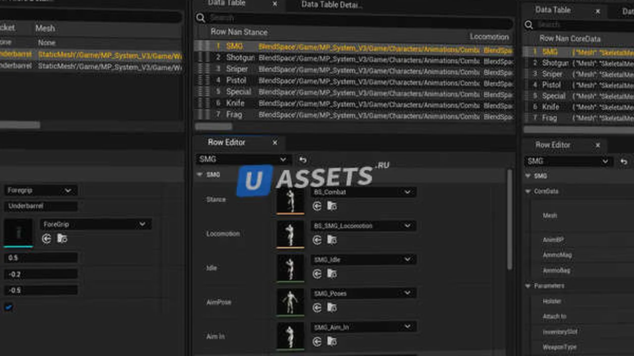Close the Data Table tab of the CoreData table
Viewport: 634px width, 356px height.
coord(598,10)
